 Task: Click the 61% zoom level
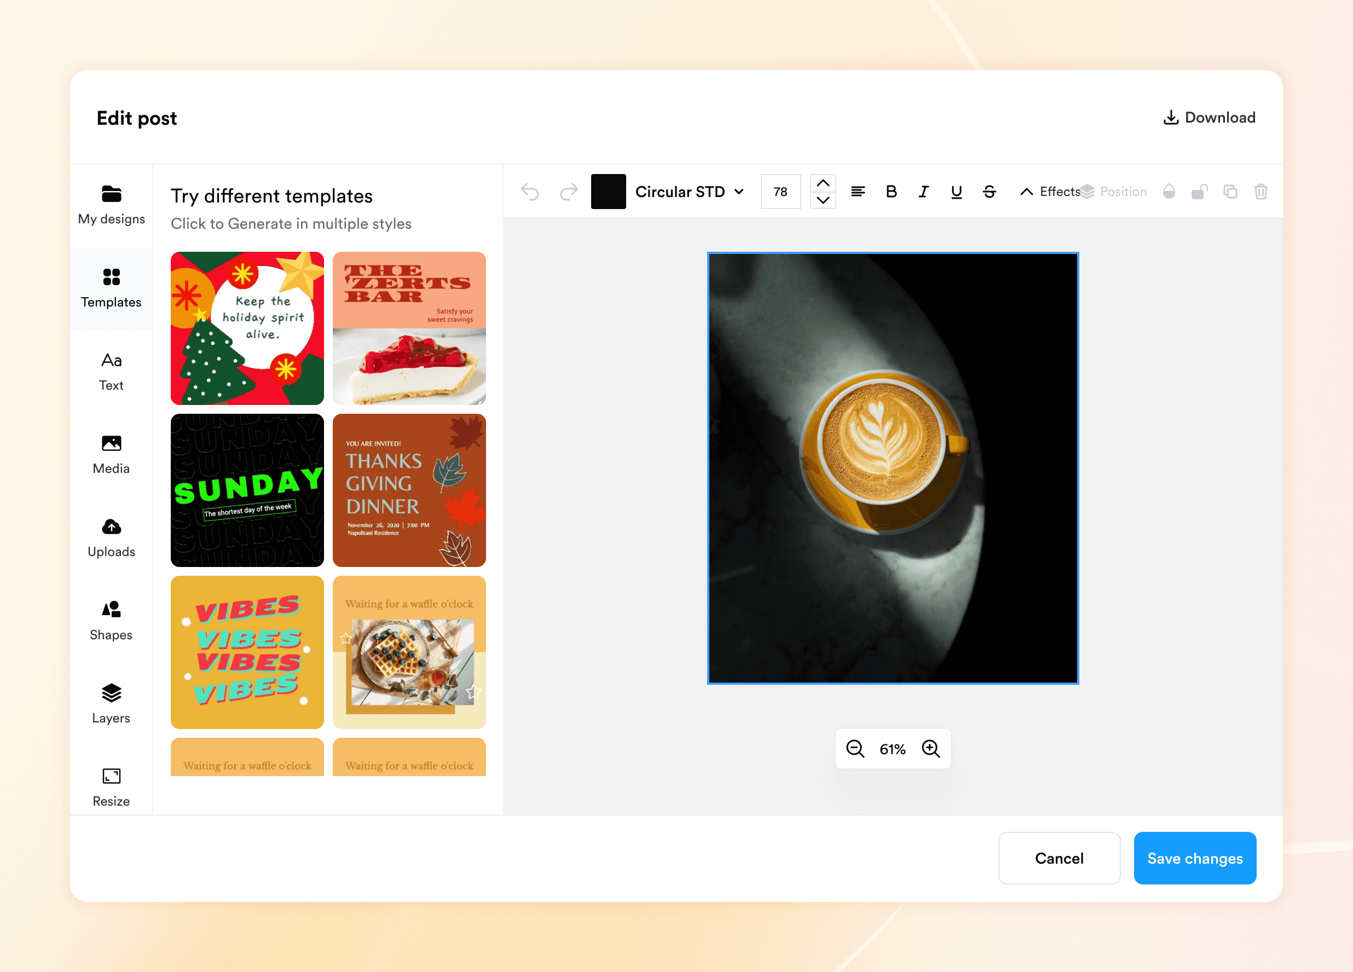[x=893, y=749]
